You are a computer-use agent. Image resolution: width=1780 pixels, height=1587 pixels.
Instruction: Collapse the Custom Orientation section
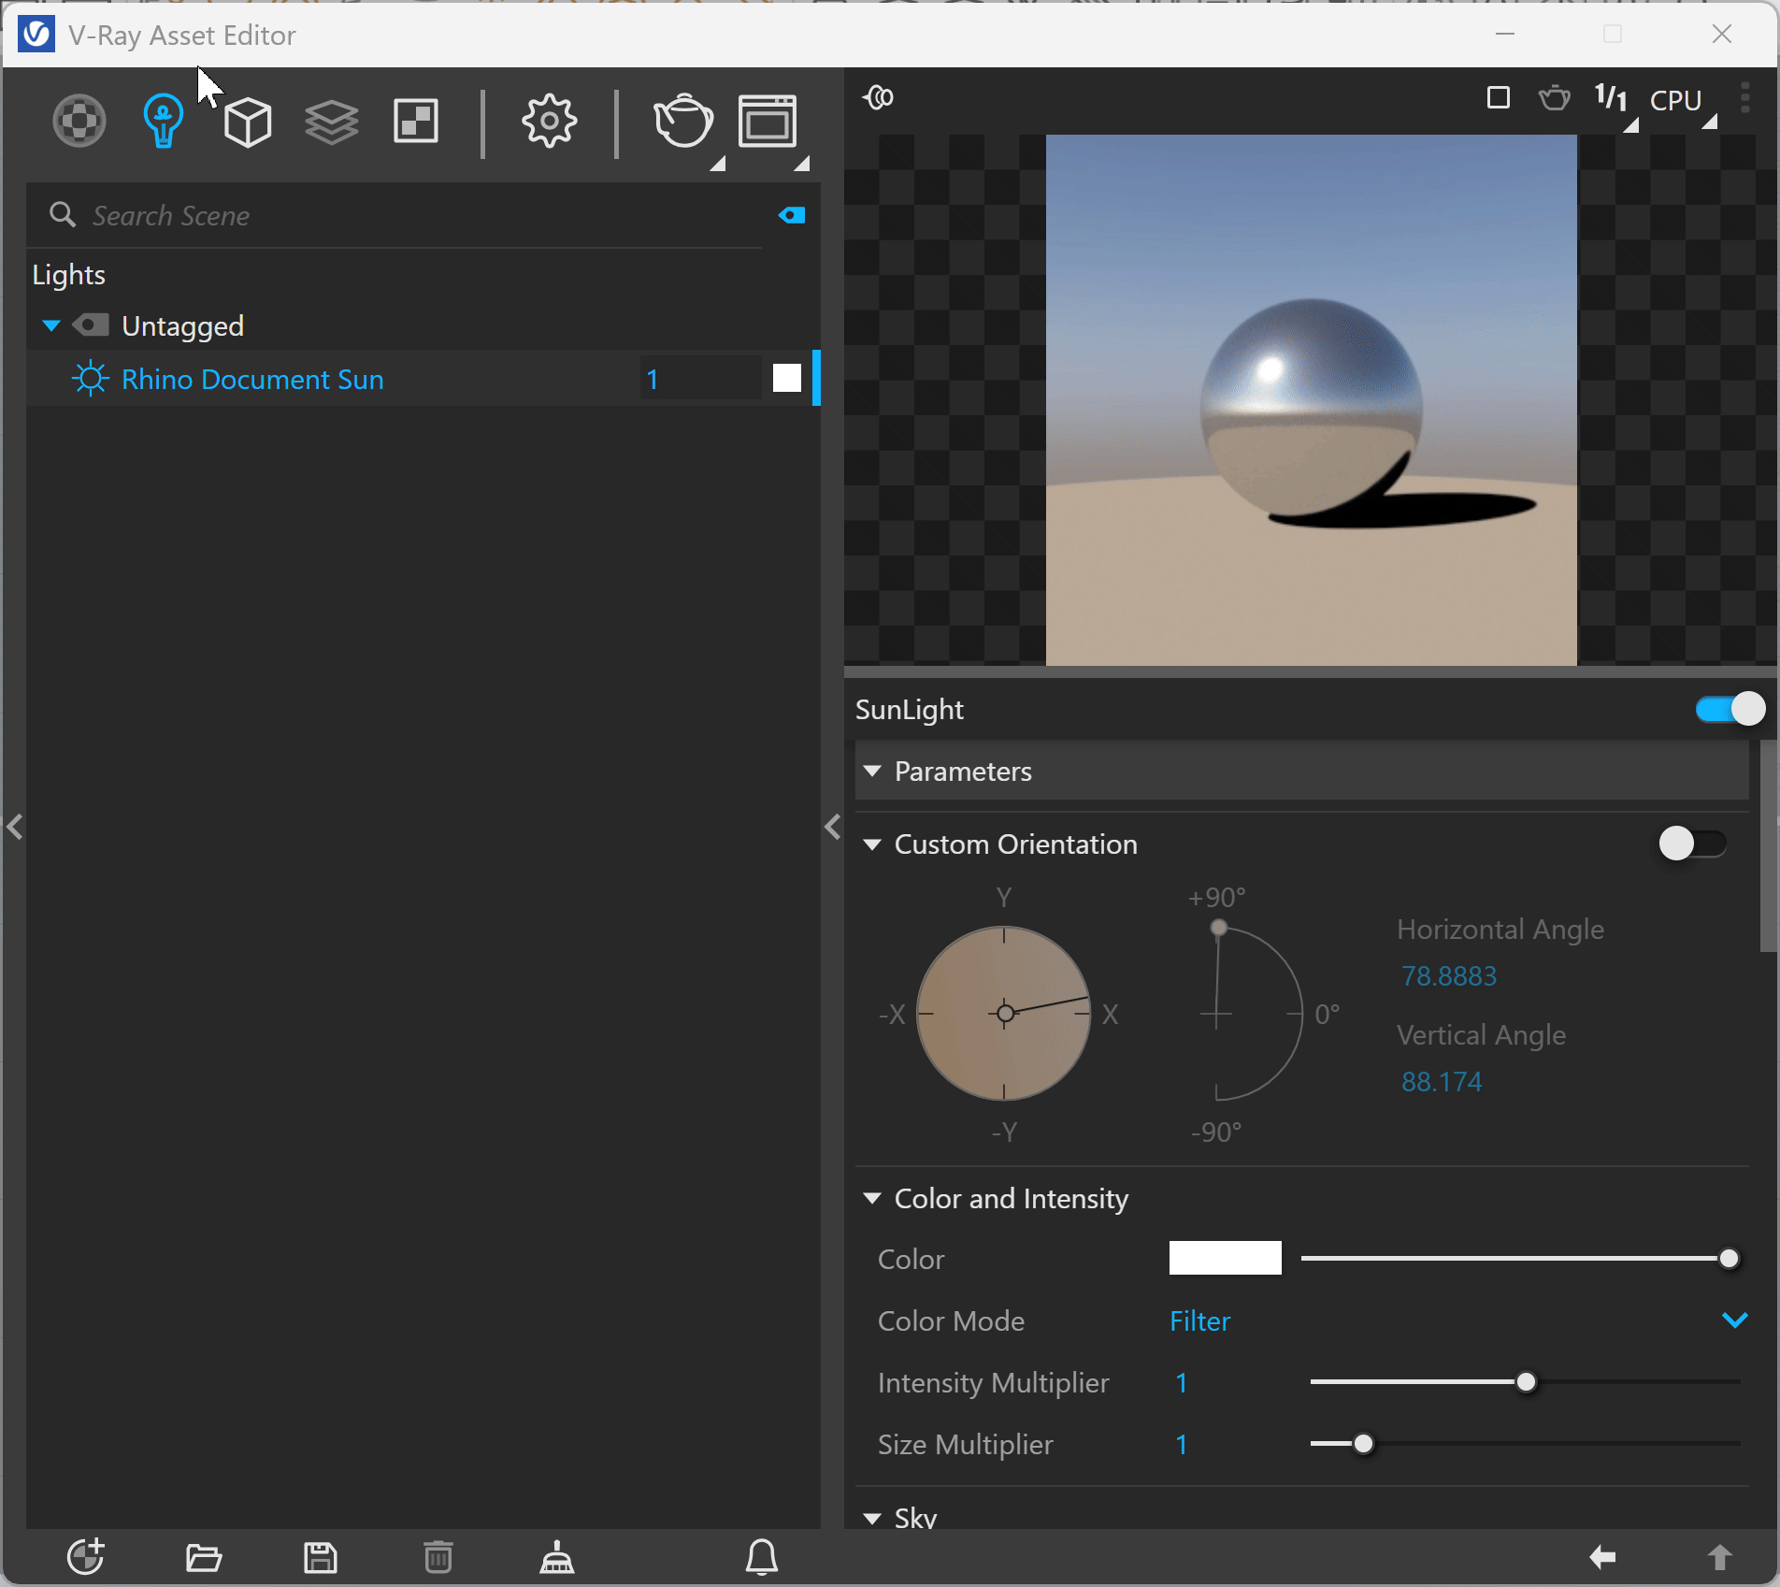872,844
